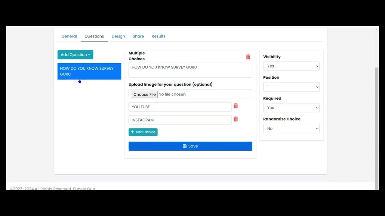
Task: Click the Add Choice button
Action: point(143,132)
